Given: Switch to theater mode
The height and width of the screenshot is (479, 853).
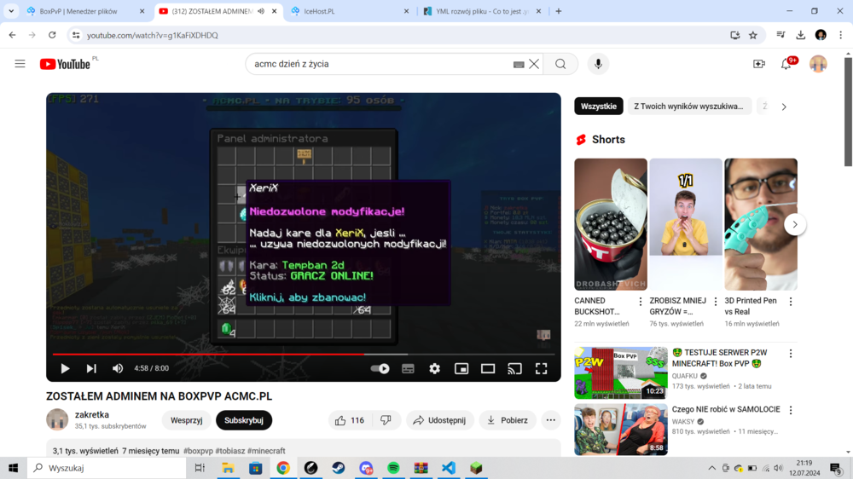Looking at the screenshot, I should coord(488,369).
